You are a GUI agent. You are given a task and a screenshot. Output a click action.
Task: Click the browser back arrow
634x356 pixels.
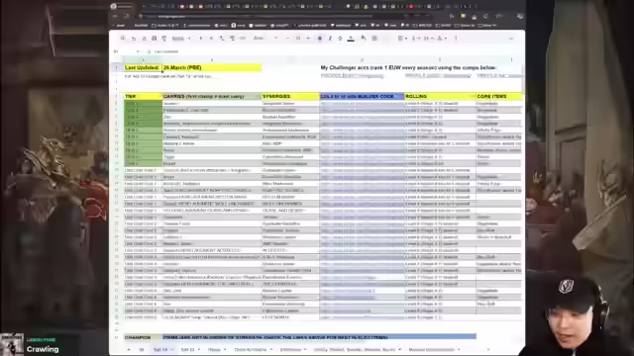(115, 16)
